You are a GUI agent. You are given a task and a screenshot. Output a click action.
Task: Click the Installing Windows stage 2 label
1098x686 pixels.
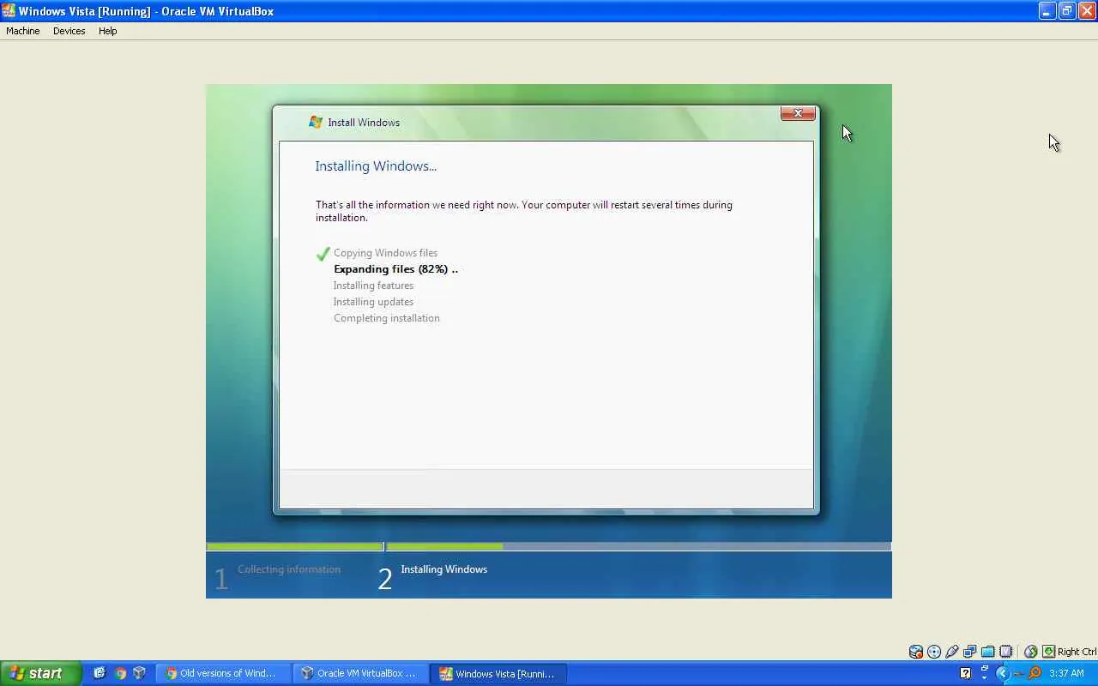443,569
